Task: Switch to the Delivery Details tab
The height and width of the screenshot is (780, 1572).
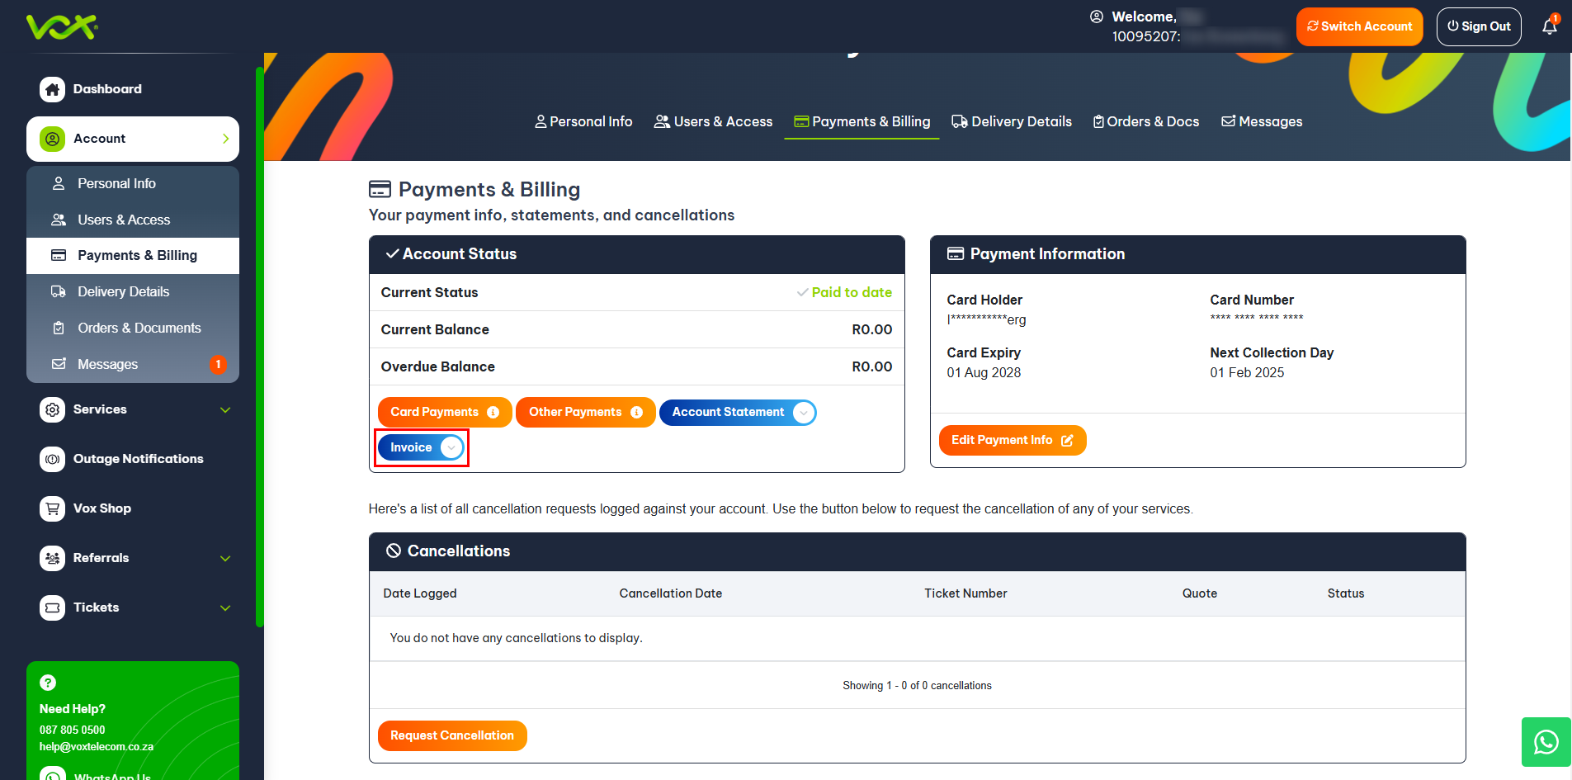Action: [x=1012, y=121]
